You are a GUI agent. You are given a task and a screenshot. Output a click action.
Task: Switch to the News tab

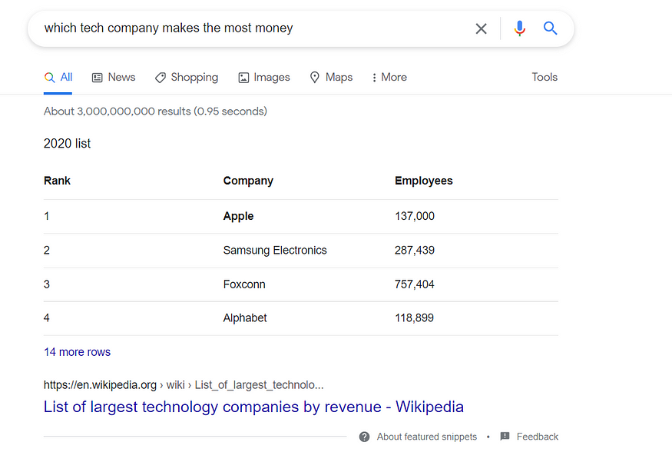tap(114, 78)
